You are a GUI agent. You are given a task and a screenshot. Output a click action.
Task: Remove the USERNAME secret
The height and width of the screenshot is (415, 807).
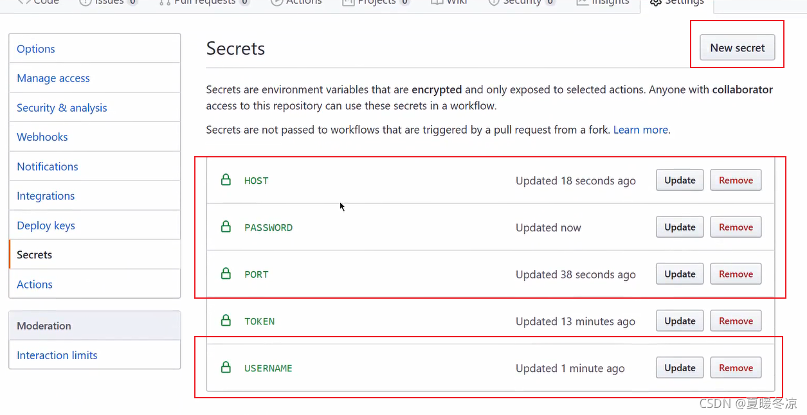[x=736, y=367]
